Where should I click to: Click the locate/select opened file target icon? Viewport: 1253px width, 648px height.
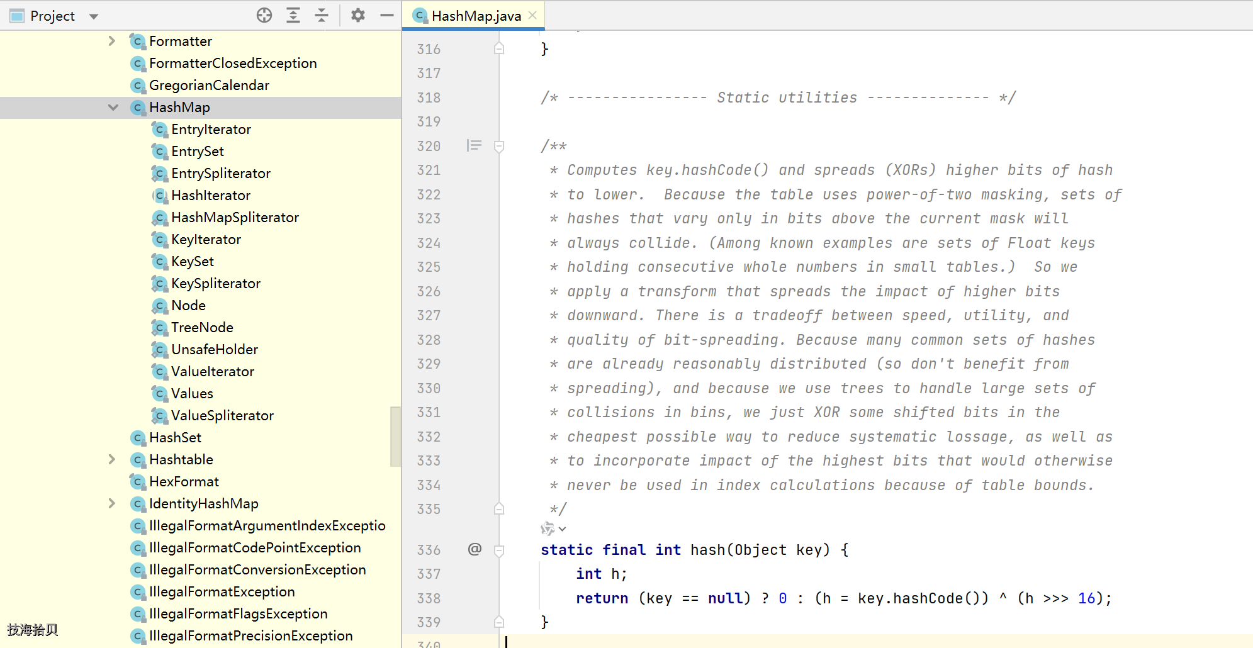click(264, 15)
